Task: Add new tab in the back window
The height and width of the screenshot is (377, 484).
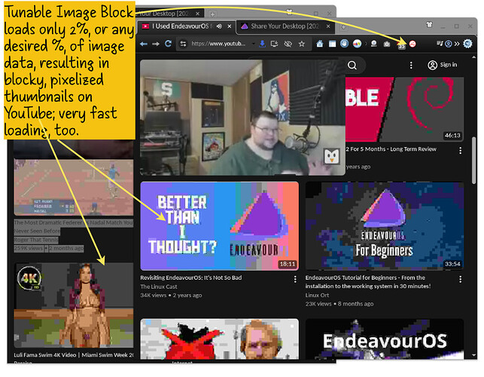Action: [x=212, y=14]
